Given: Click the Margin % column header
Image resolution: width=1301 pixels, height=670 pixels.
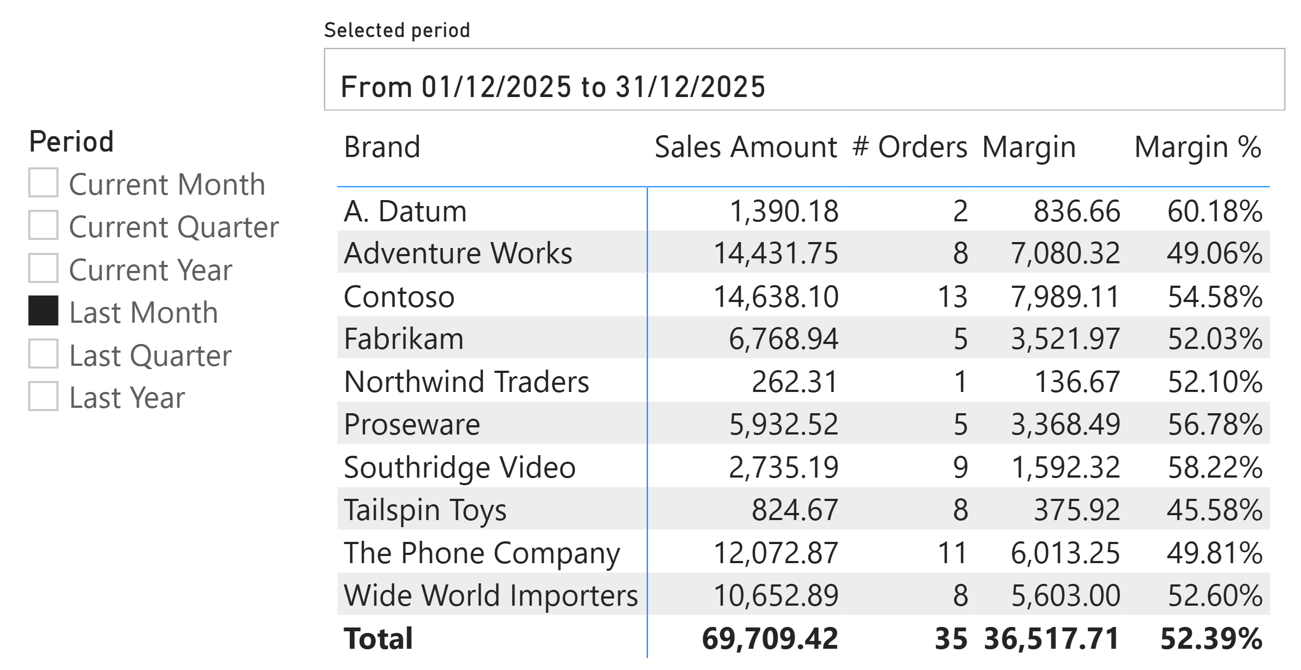Looking at the screenshot, I should point(1197,147).
